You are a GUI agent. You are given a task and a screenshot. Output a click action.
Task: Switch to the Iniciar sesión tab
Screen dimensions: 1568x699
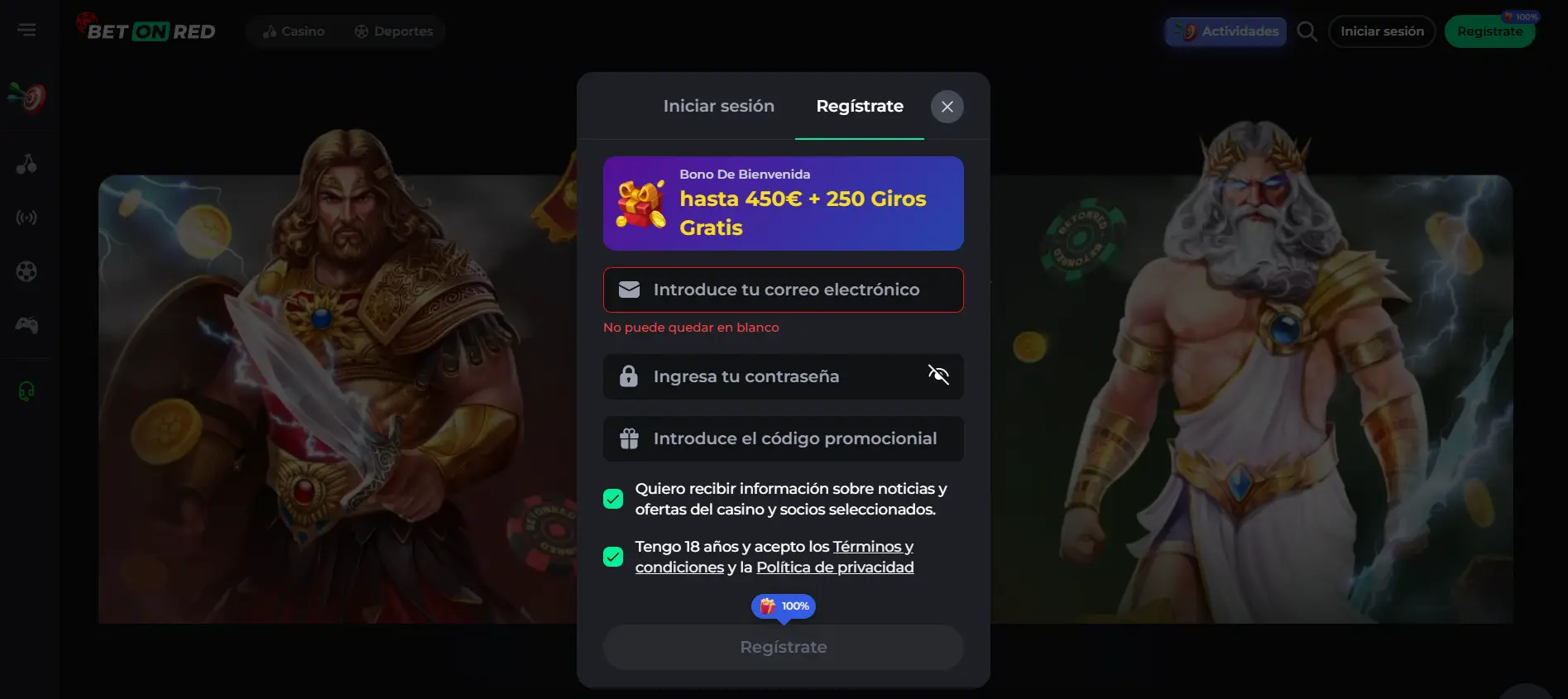(x=718, y=106)
